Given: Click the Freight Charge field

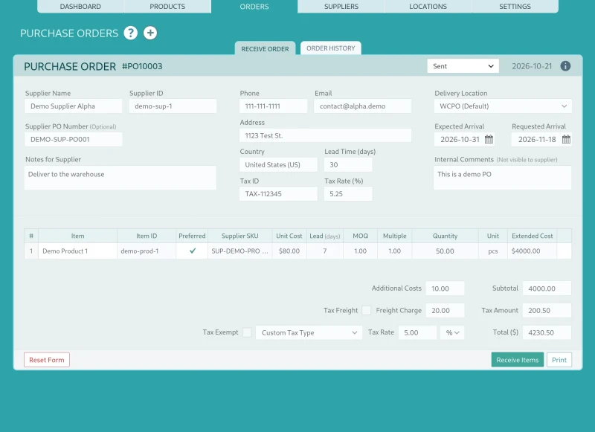Looking at the screenshot, I should pos(445,311).
